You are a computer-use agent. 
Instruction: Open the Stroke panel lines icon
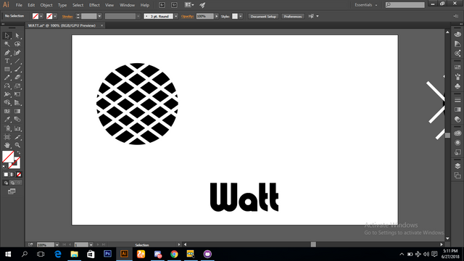tap(457, 100)
